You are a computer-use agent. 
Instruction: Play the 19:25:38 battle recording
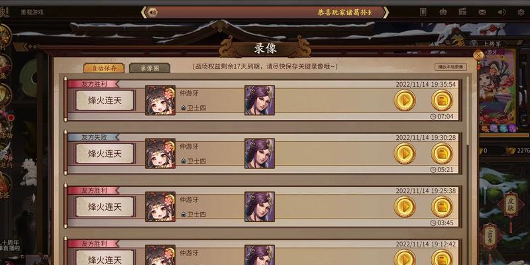(x=405, y=207)
